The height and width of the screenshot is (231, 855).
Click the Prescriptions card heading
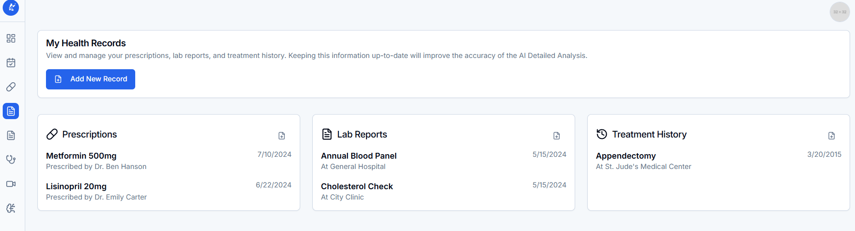[x=89, y=134]
